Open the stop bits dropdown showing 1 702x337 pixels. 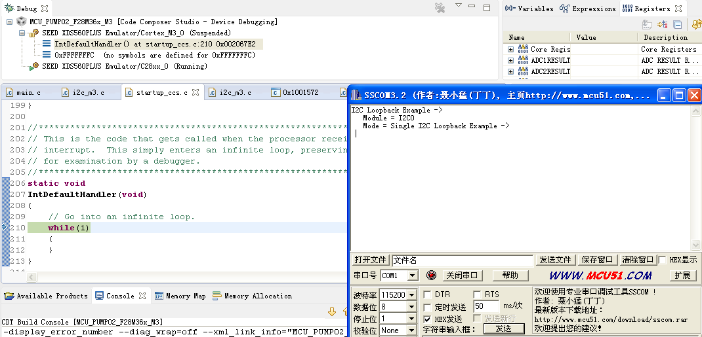412,319
